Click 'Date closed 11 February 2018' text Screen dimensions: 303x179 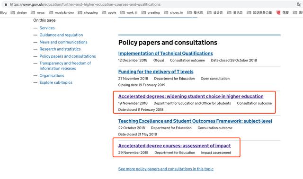141,110
